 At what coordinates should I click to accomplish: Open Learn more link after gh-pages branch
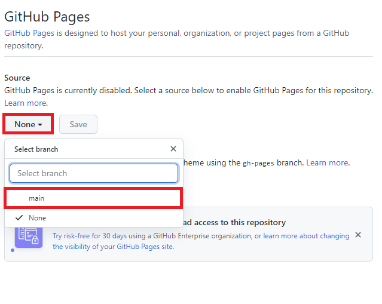click(327, 162)
